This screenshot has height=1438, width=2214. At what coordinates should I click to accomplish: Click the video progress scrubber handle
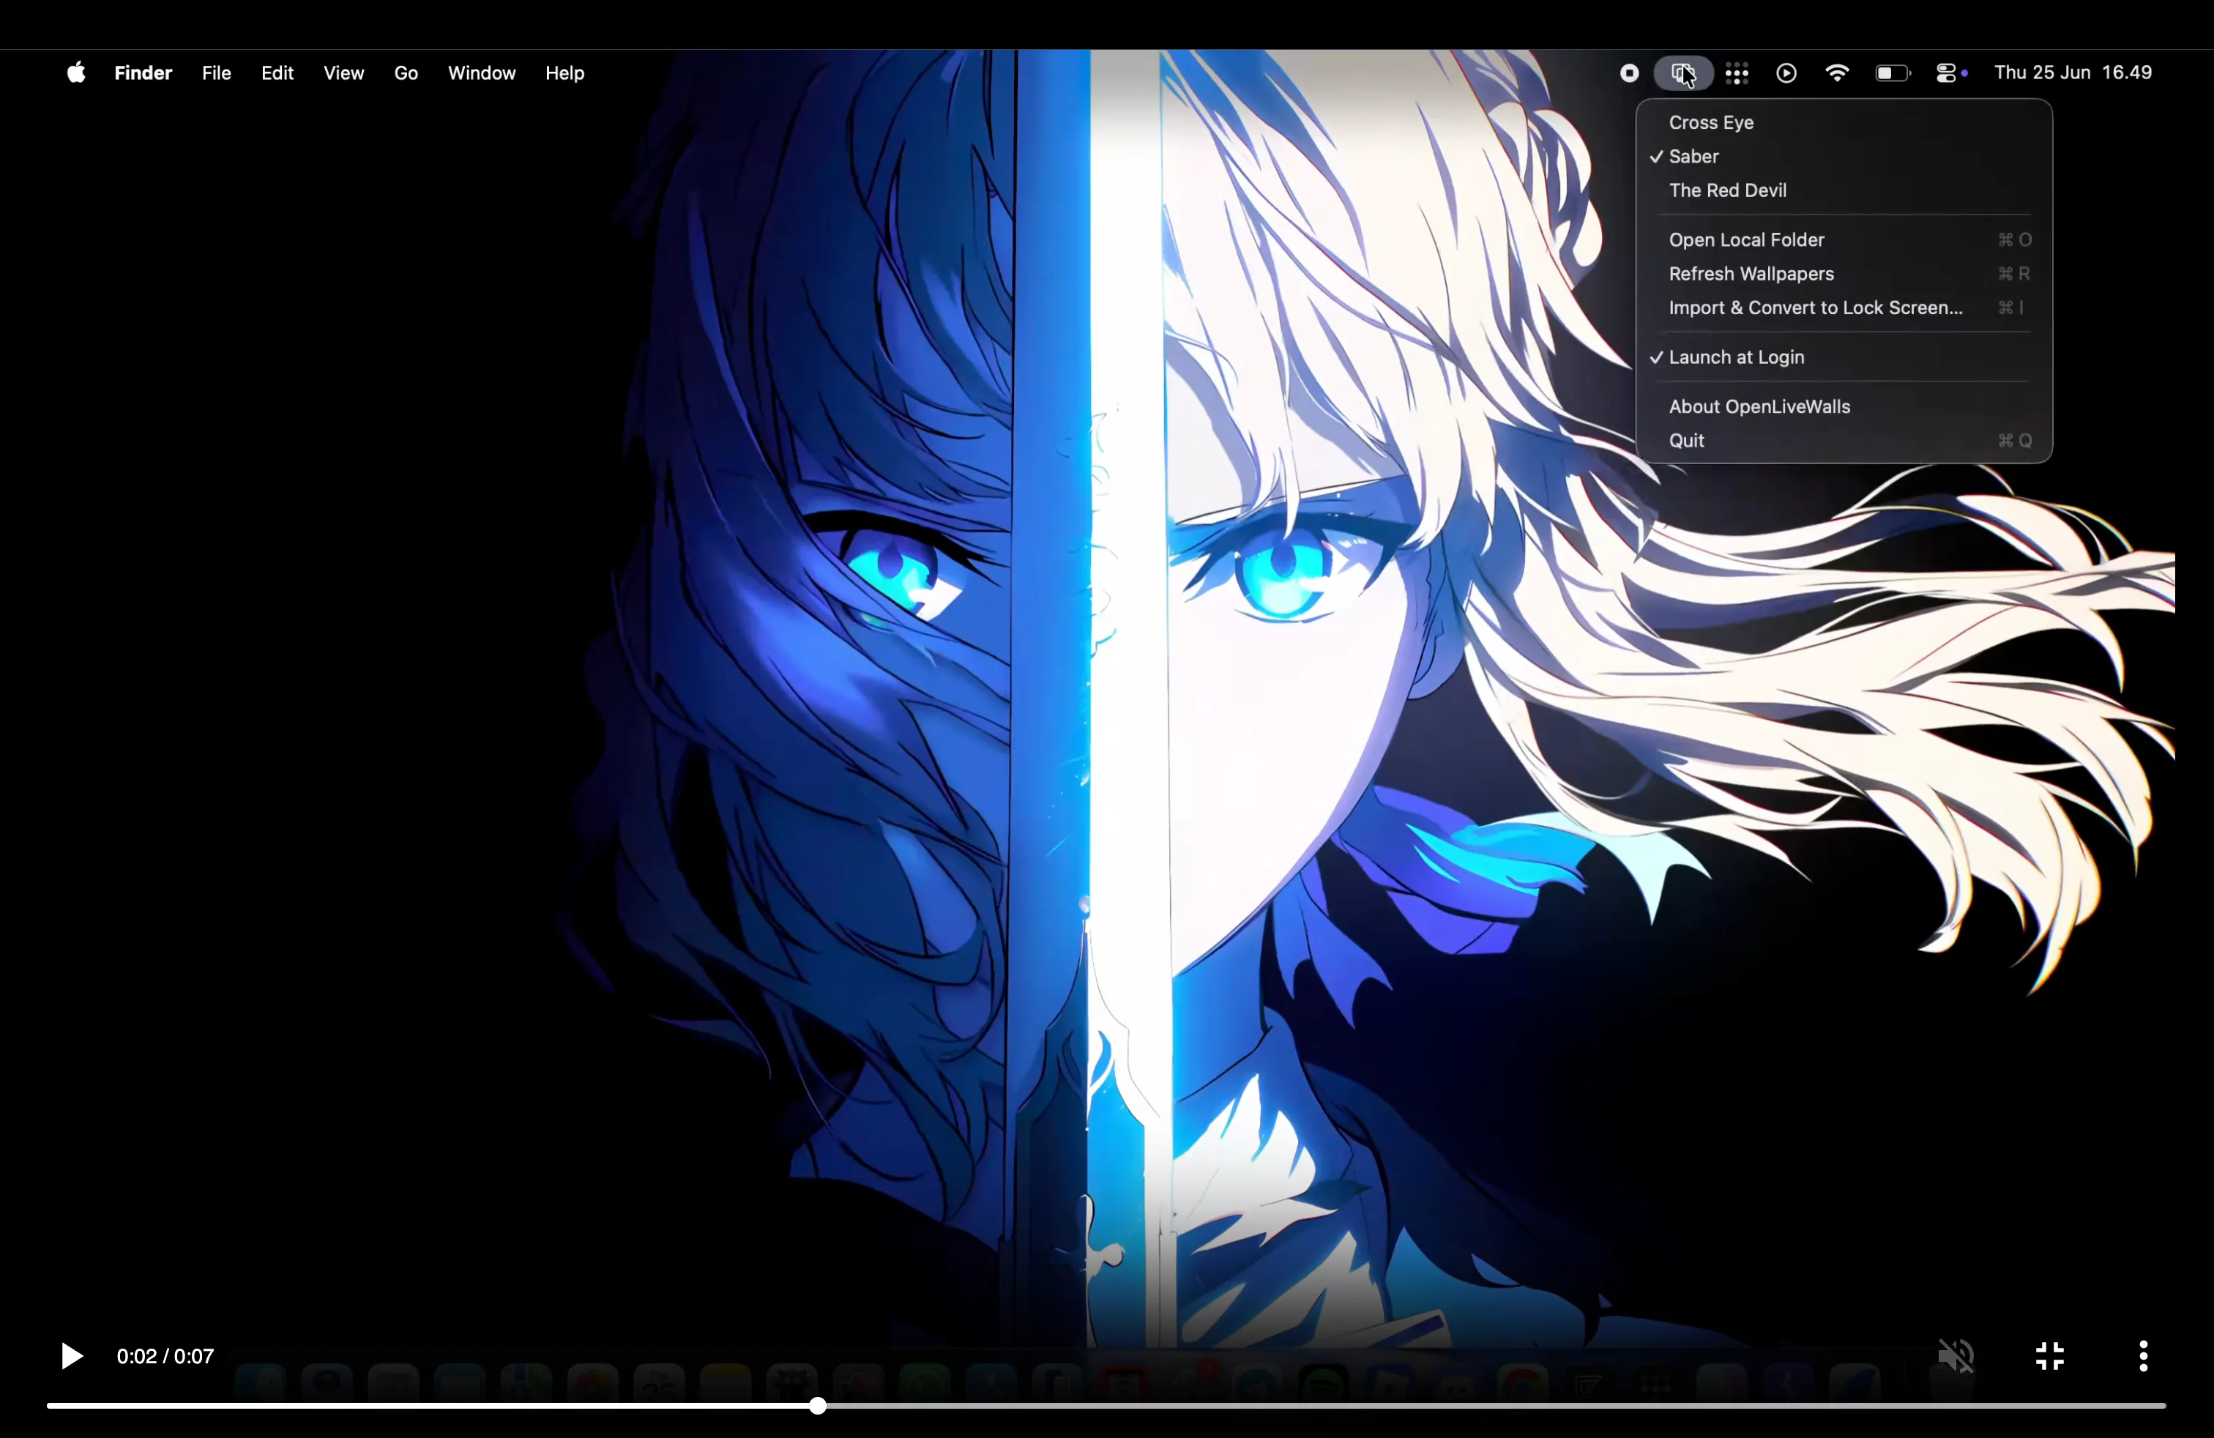(818, 1406)
